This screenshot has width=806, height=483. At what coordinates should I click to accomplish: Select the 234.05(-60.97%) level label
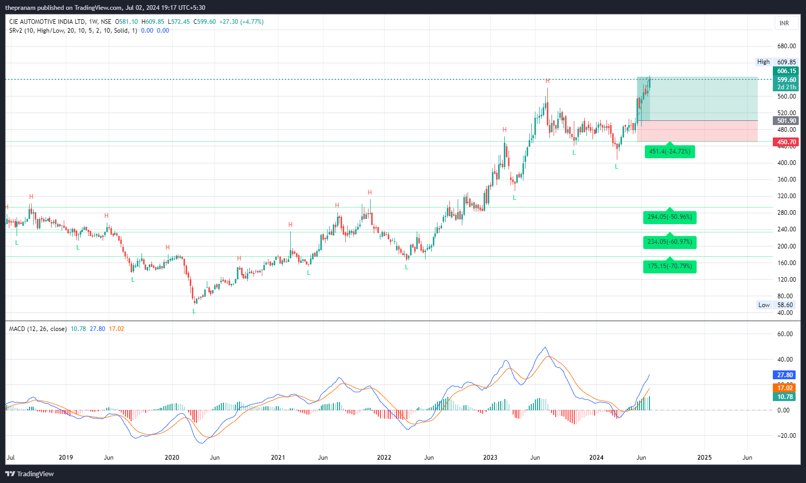click(670, 242)
